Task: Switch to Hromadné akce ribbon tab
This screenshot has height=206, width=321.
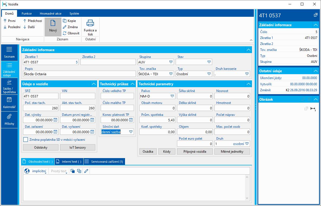Action: (51, 14)
